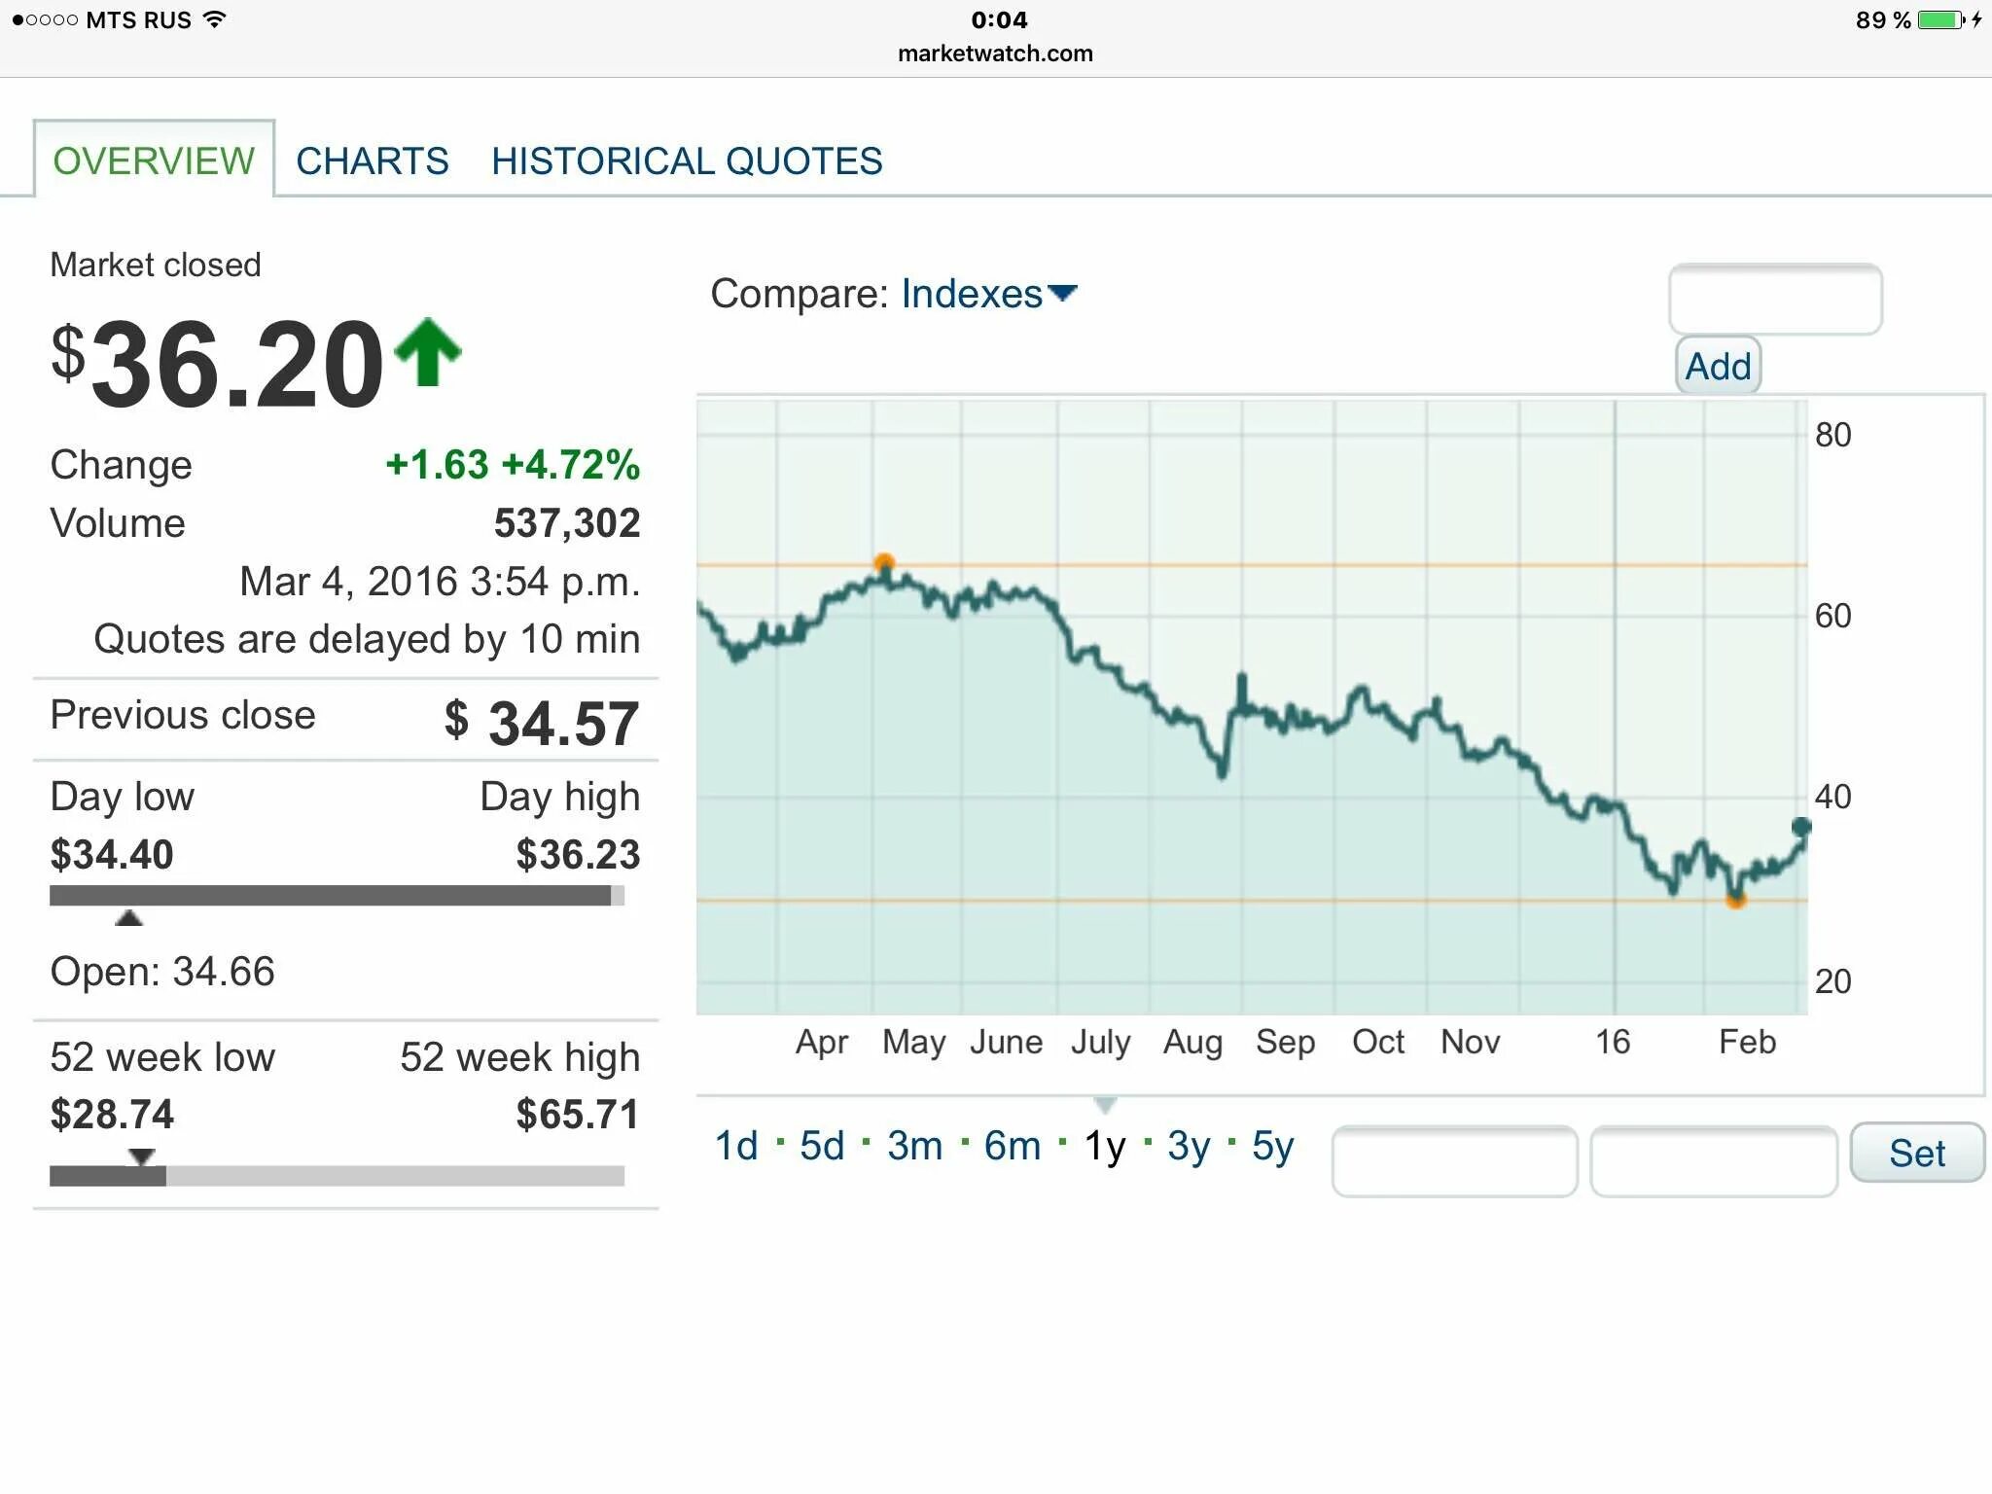Image resolution: width=1992 pixels, height=1494 pixels.
Task: Click the Feb label on chart axis
Action: [x=1747, y=1042]
